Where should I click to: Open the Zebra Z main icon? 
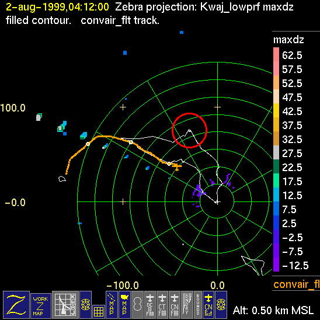[x=16, y=305]
